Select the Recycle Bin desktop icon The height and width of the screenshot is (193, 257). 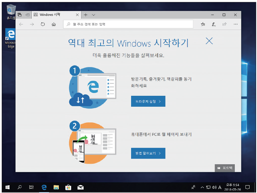coord(11,12)
